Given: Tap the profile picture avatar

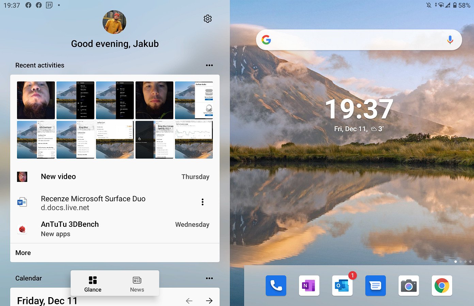Looking at the screenshot, I should pyautogui.click(x=114, y=22).
